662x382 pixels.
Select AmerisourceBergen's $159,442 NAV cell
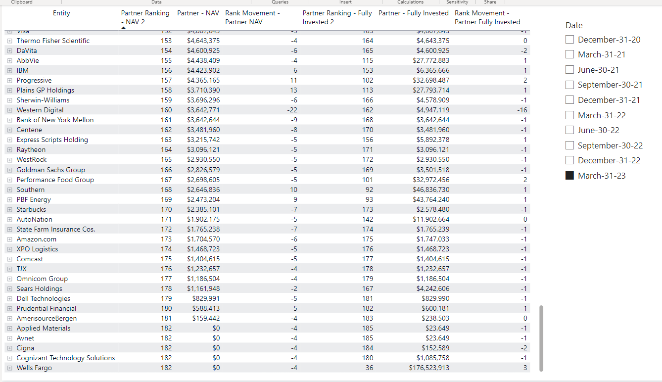click(206, 318)
